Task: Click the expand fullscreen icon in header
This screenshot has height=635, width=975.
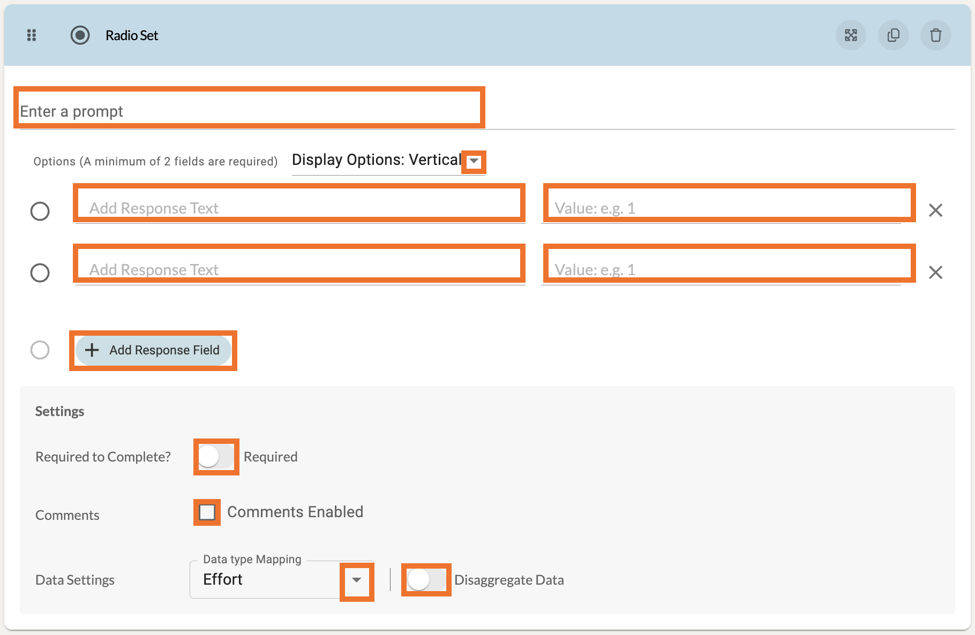Action: coord(851,35)
